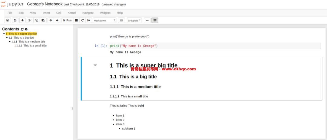Image resolution: width=327 pixels, height=140 pixels.
Task: Interrupt the kernel with the stop icon
Action: point(76,20)
